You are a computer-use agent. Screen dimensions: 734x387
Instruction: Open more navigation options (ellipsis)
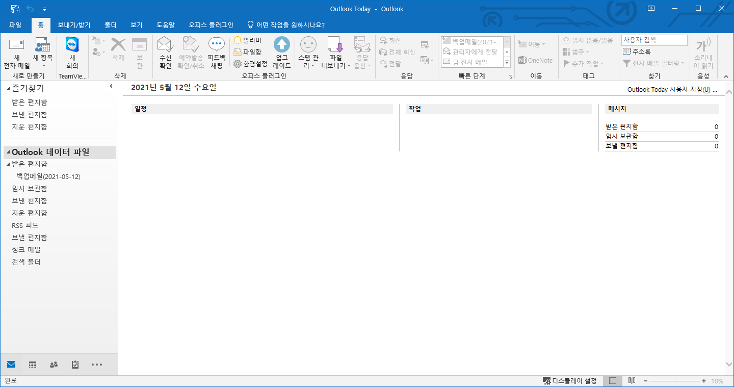[x=97, y=365]
